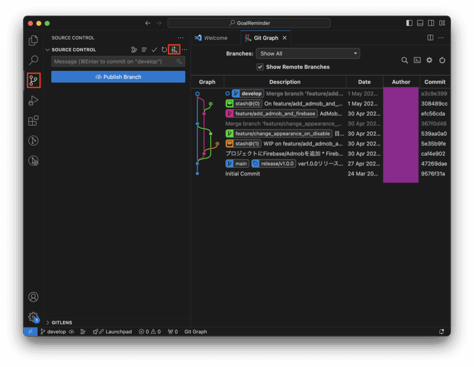Screen dimensions: 474x367
Task: Open Git Graph repository settings gear
Action: pyautogui.click(x=429, y=60)
